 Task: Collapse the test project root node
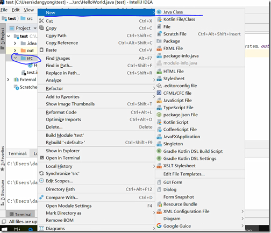(x=9, y=36)
